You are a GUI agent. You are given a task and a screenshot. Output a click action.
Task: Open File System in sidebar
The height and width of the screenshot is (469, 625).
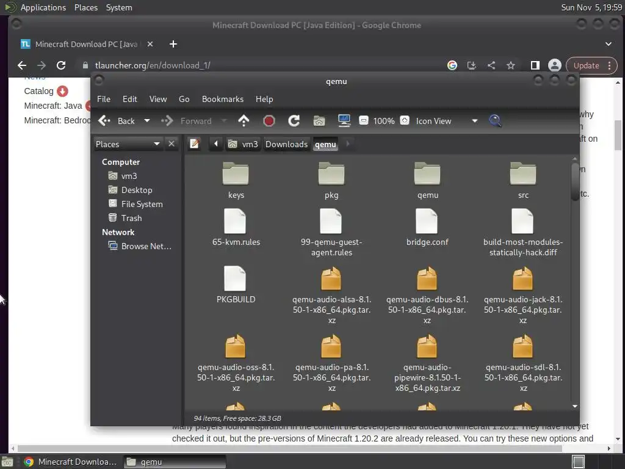[x=142, y=204]
